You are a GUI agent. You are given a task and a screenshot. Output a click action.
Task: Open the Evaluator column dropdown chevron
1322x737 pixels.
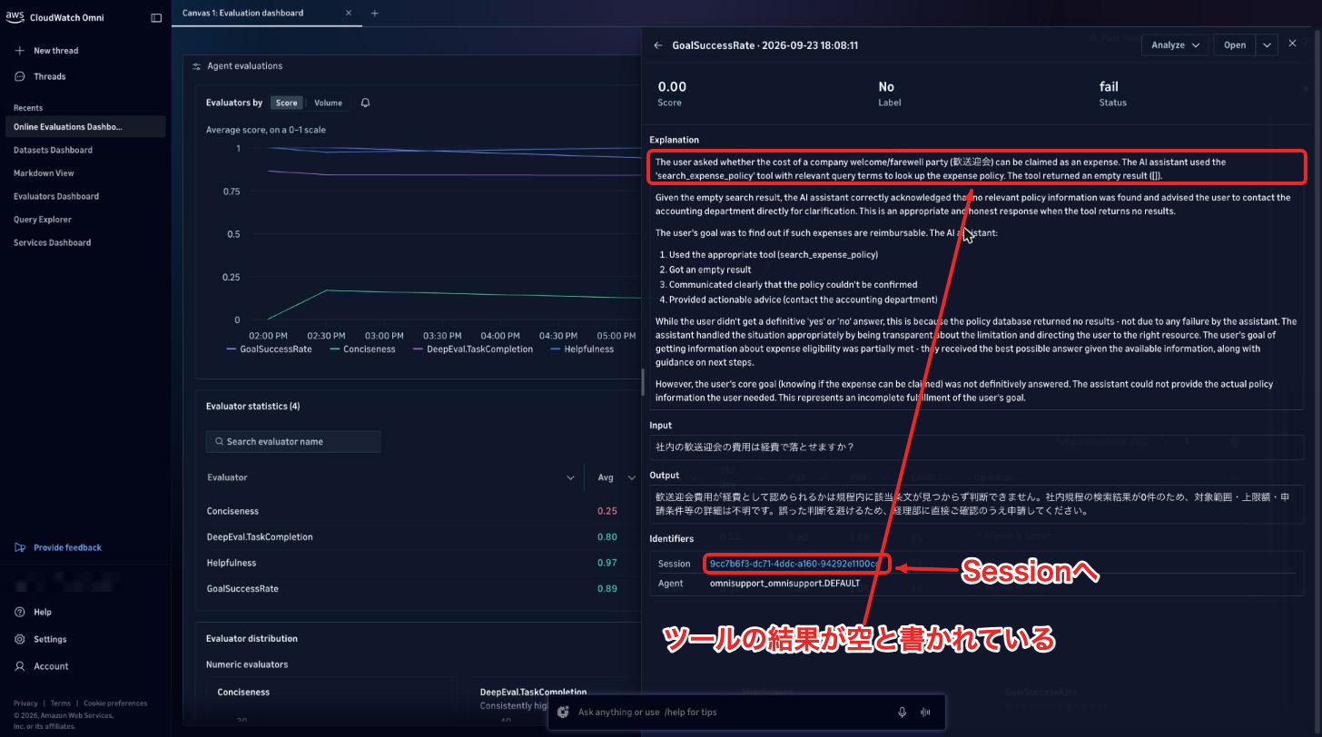tap(570, 477)
